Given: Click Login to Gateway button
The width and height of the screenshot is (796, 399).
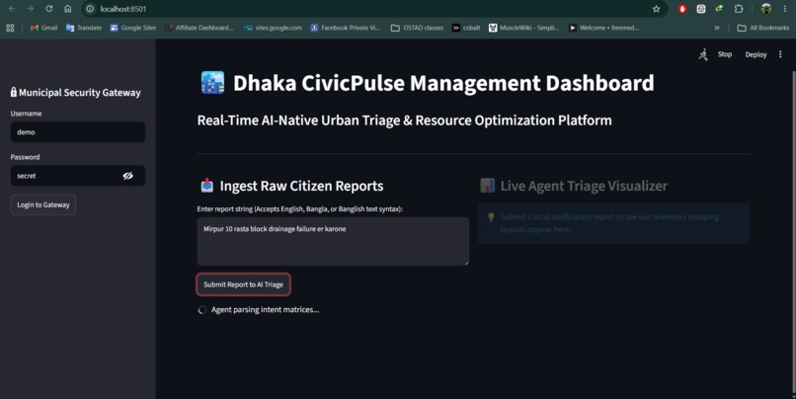Looking at the screenshot, I should point(43,204).
